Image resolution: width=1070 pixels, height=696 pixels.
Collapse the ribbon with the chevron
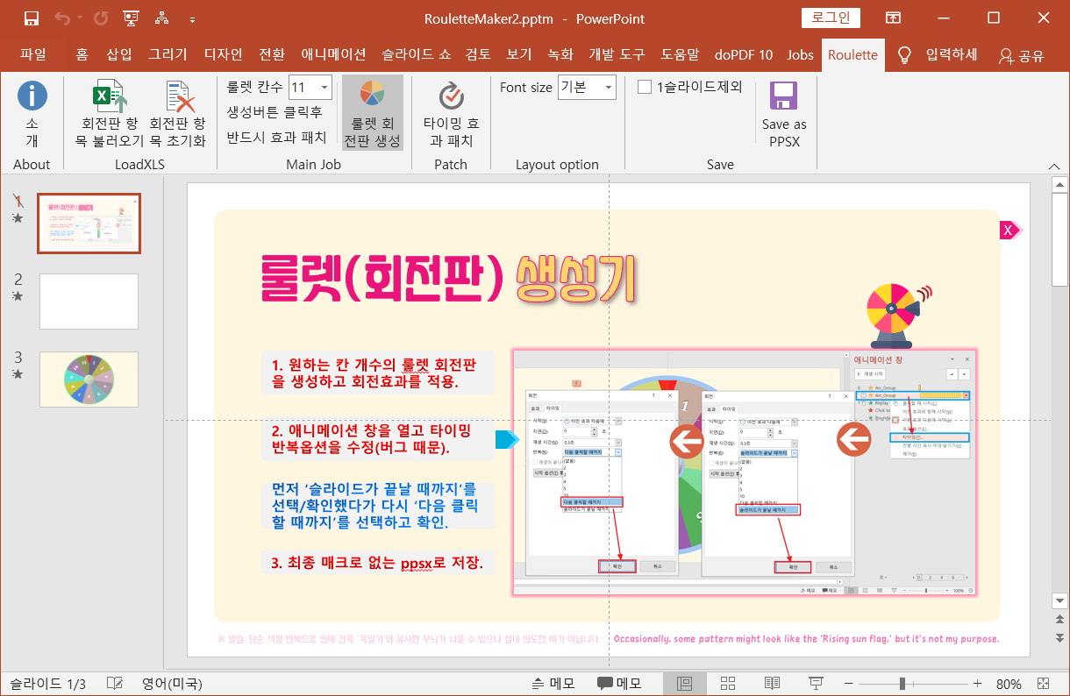[1052, 165]
